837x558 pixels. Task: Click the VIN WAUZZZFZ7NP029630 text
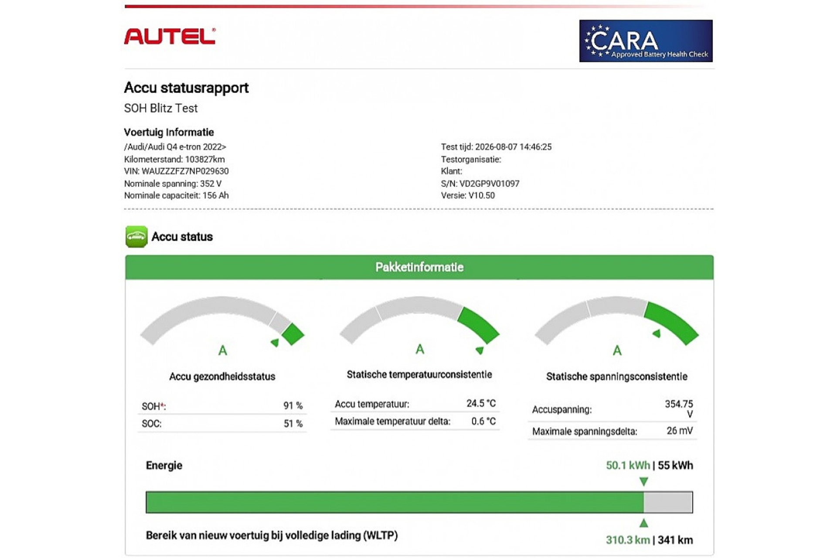tap(176, 171)
